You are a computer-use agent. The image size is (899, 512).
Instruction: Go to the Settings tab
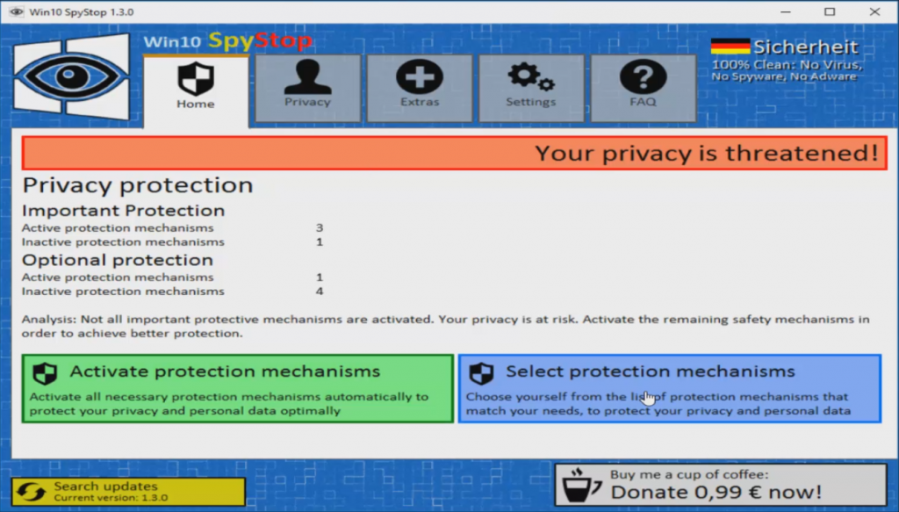coord(531,89)
